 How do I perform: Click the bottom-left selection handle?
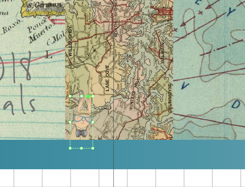[70, 148]
